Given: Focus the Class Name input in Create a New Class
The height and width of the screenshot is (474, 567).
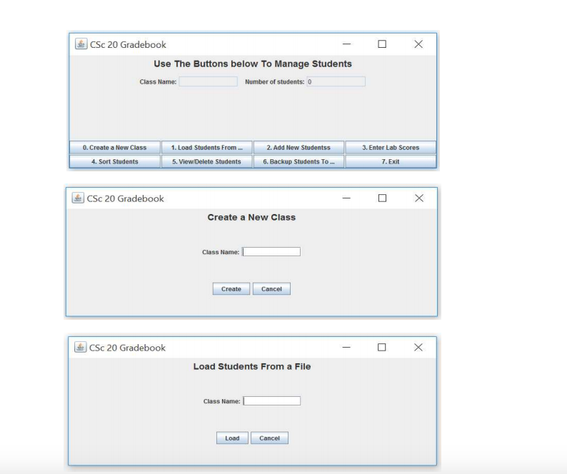Looking at the screenshot, I should click(x=271, y=252).
